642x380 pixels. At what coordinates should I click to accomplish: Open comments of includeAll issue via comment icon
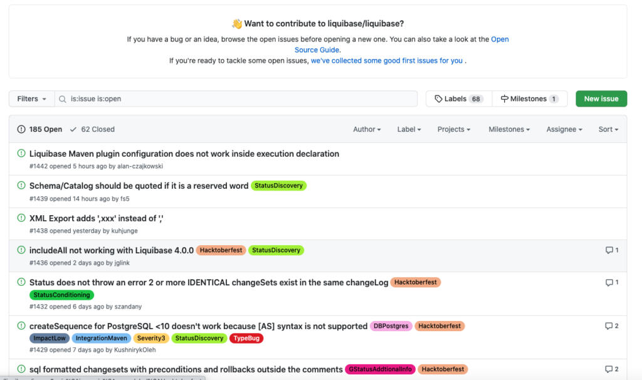pos(609,250)
